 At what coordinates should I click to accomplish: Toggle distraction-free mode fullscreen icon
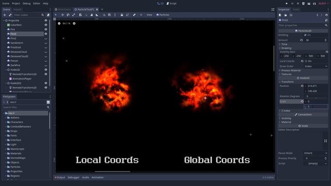click(x=273, y=9)
